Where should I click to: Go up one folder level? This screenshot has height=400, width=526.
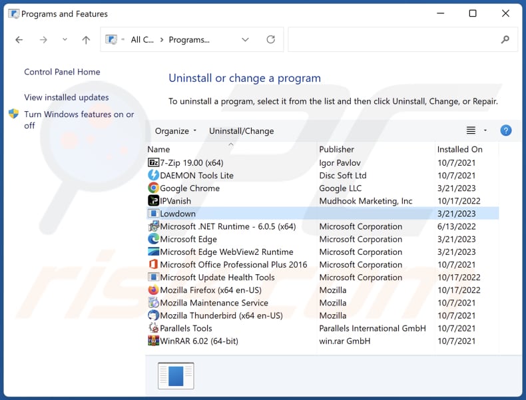tap(86, 40)
